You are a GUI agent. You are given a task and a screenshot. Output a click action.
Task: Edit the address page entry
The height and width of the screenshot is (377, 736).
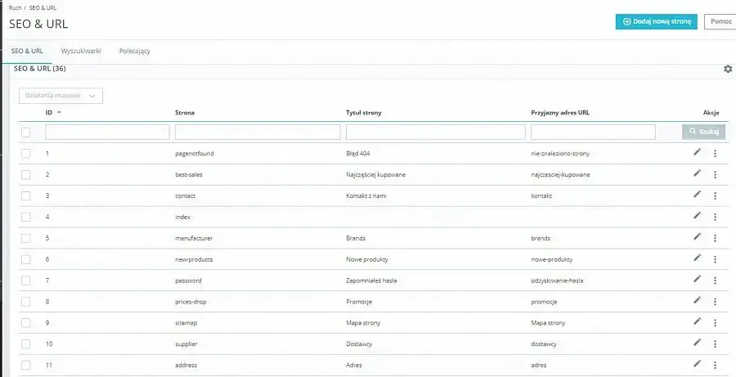697,364
